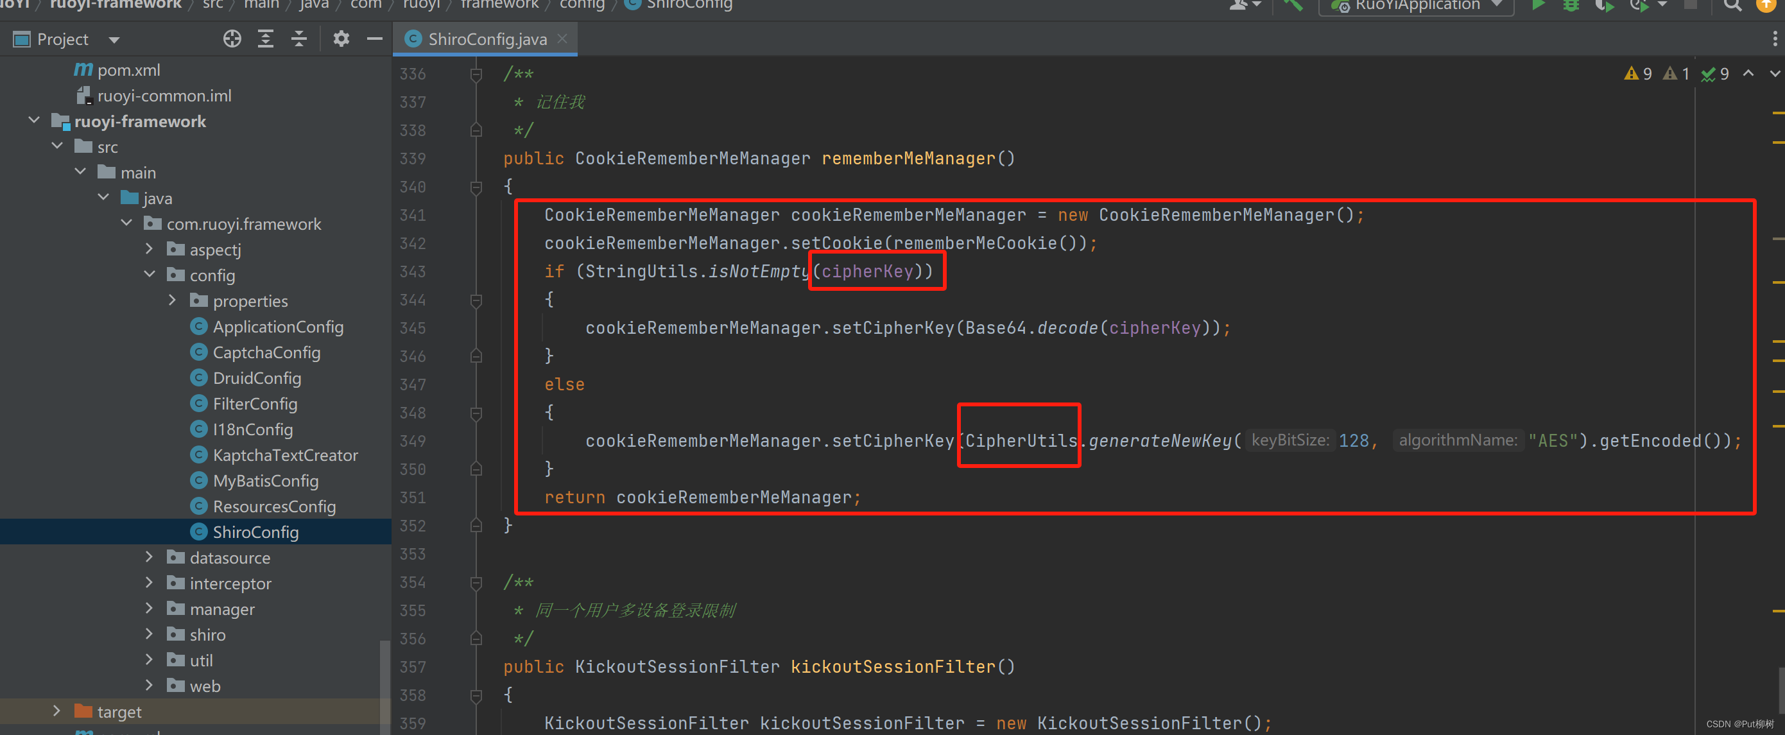Hide the Project tool window with minus icon
This screenshot has height=735, width=1785.
(x=375, y=39)
